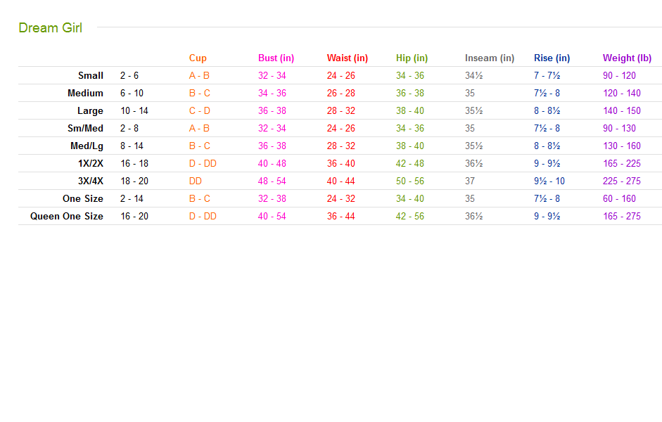Click weight value 225 - 275
The height and width of the screenshot is (422, 662).
(x=622, y=181)
